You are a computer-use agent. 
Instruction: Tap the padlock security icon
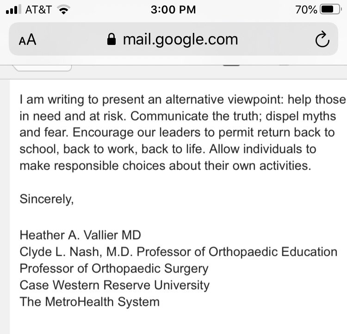[x=112, y=39]
